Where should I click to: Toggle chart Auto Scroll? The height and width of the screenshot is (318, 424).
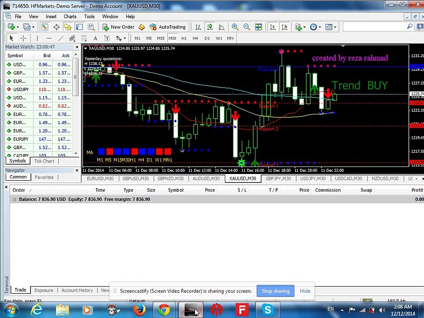pyautogui.click(x=273, y=27)
